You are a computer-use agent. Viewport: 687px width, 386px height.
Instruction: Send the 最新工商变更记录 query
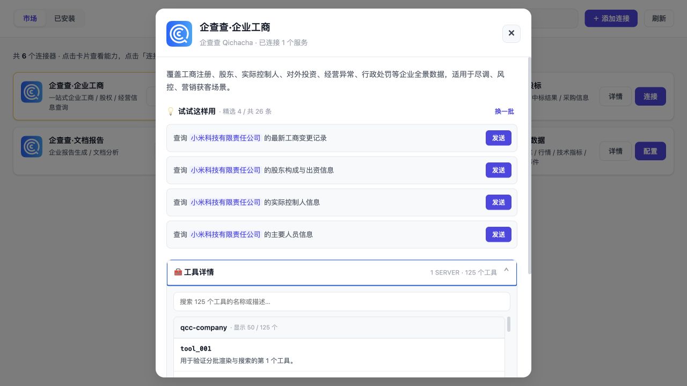[x=499, y=138]
